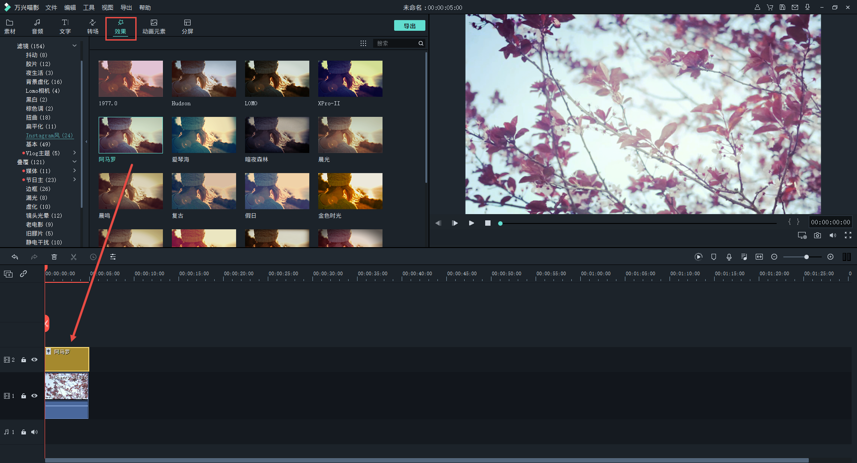Image resolution: width=857 pixels, height=463 pixels.
Task: Open the 转场 transitions tab
Action: point(92,26)
